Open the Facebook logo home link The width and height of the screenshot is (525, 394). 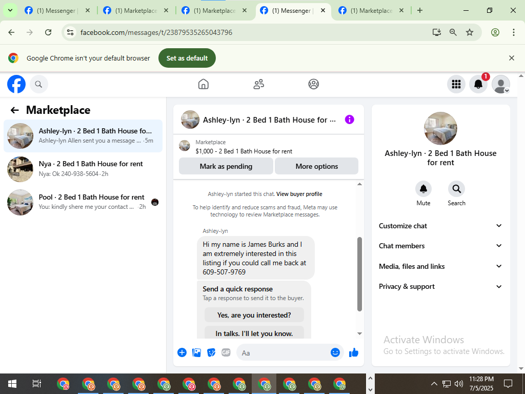16,84
